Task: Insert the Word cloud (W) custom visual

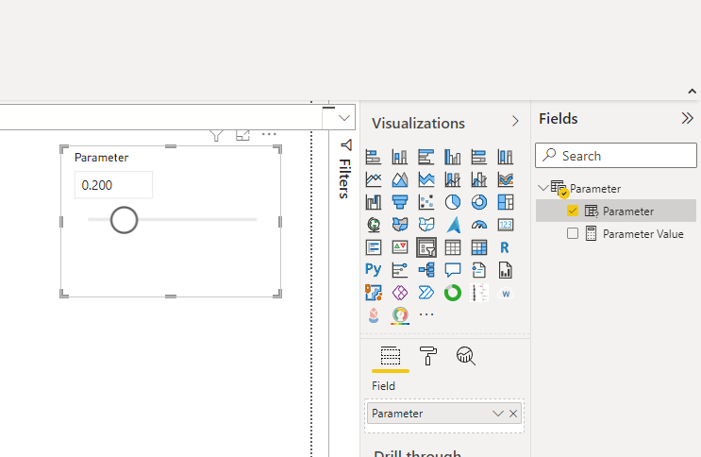Action: (505, 294)
